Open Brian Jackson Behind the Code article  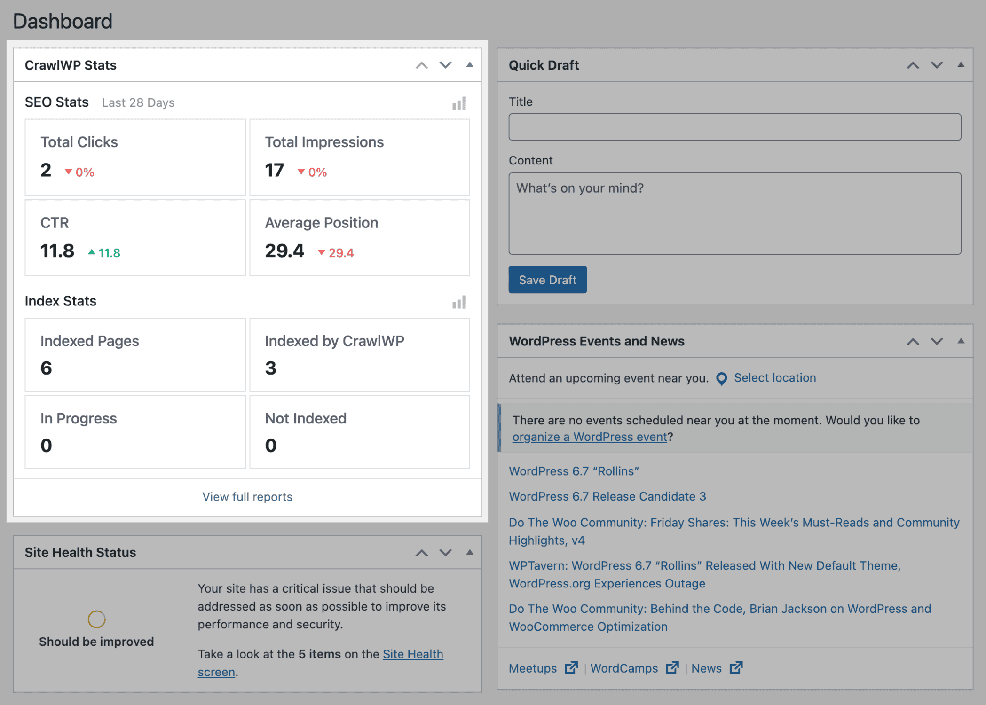pyautogui.click(x=719, y=618)
